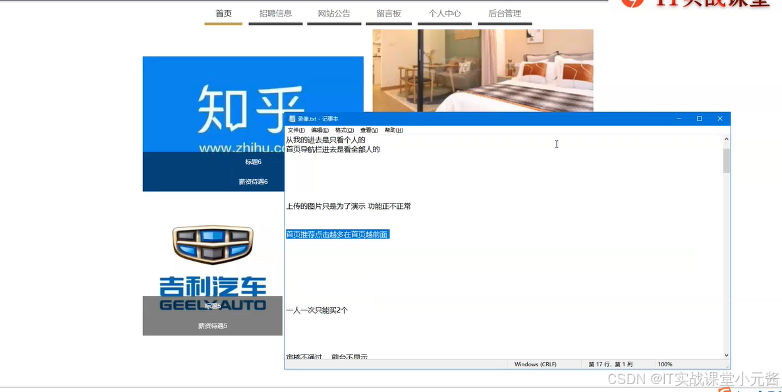This screenshot has height=392, width=782.
Task: Click the bedroom photo thumbnail
Action: [x=483, y=70]
